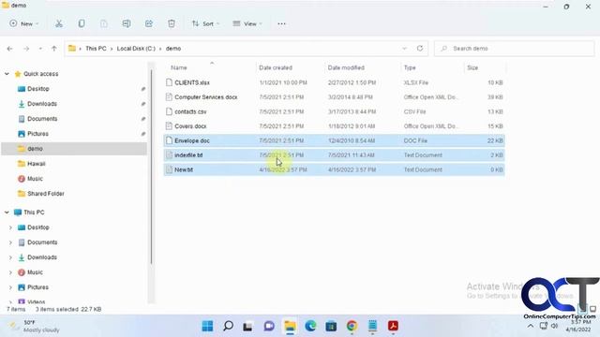Open taskbar Search
The image size is (600, 337).
228,326
